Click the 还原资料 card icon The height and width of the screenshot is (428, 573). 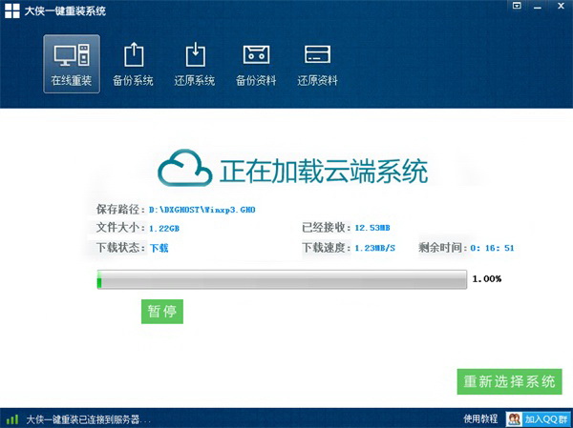coord(318,54)
